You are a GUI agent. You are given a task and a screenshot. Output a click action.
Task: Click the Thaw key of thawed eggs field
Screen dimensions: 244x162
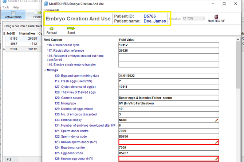[169, 92]
